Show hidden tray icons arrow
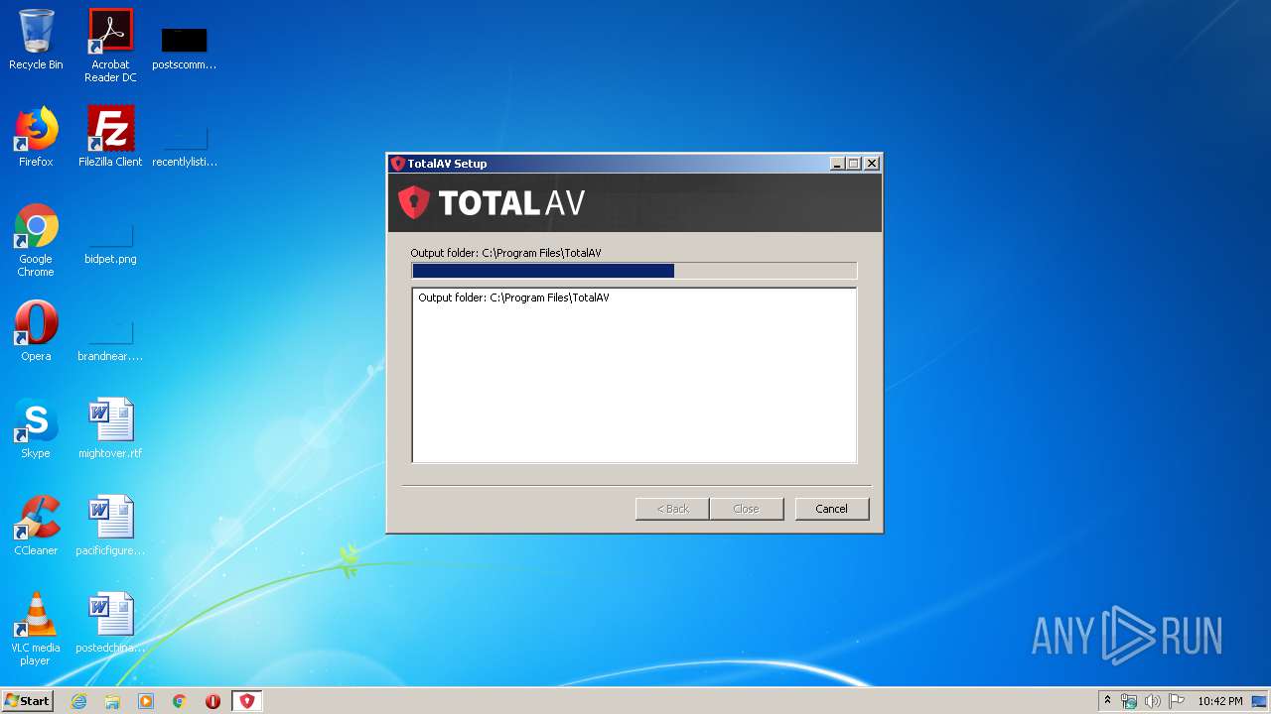Viewport: 1271px width, 714px height. (1108, 701)
